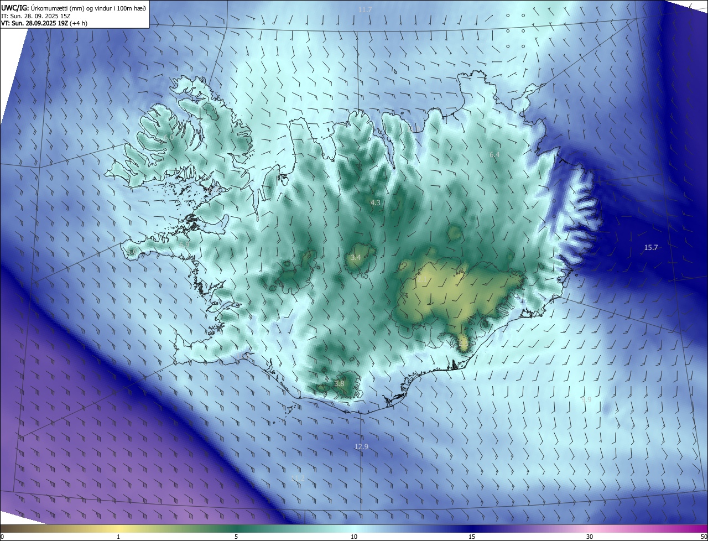Click the '30' tick label on the colorbar
The height and width of the screenshot is (541, 708).
point(590,537)
